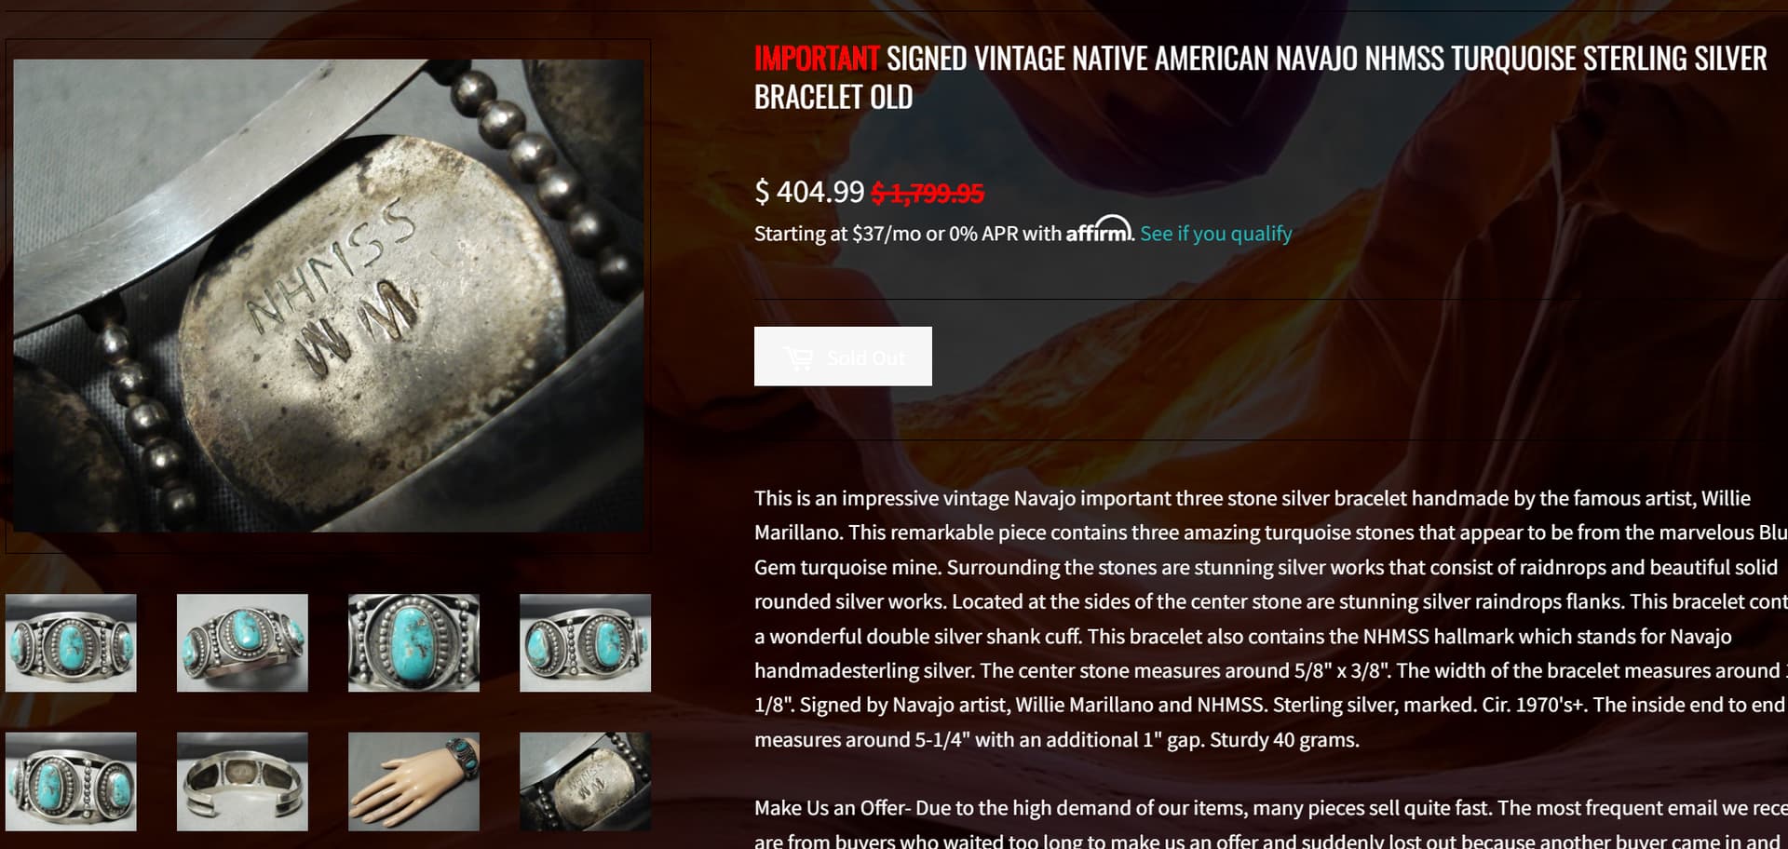Click the product title heading
Screen dimensions: 1788x849
pyautogui.click(x=1260, y=77)
